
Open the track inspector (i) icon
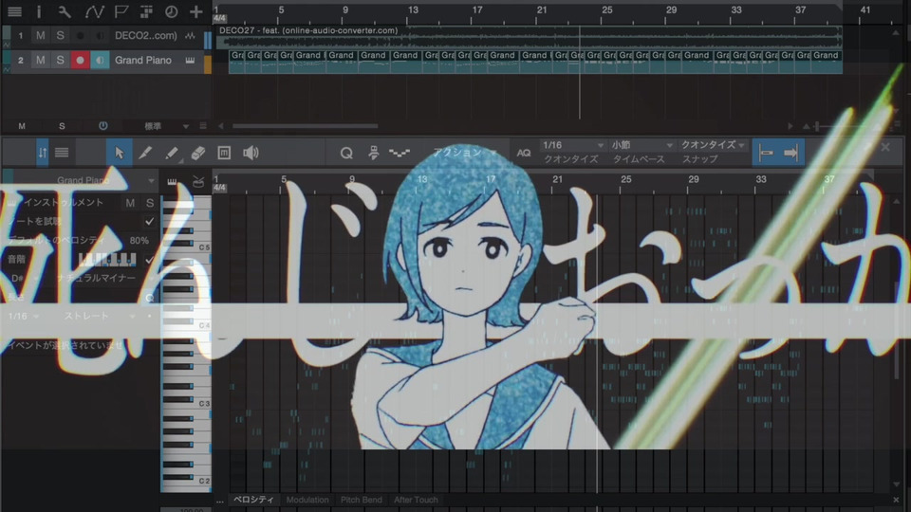click(x=38, y=11)
